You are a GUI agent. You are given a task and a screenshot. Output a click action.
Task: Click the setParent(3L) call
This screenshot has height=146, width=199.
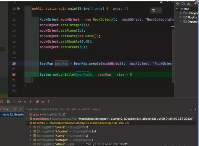74,47
